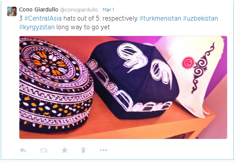This screenshot has width=235, height=163.
Task: Open the More options ellipsis menu
Action: pyautogui.click(x=103, y=150)
